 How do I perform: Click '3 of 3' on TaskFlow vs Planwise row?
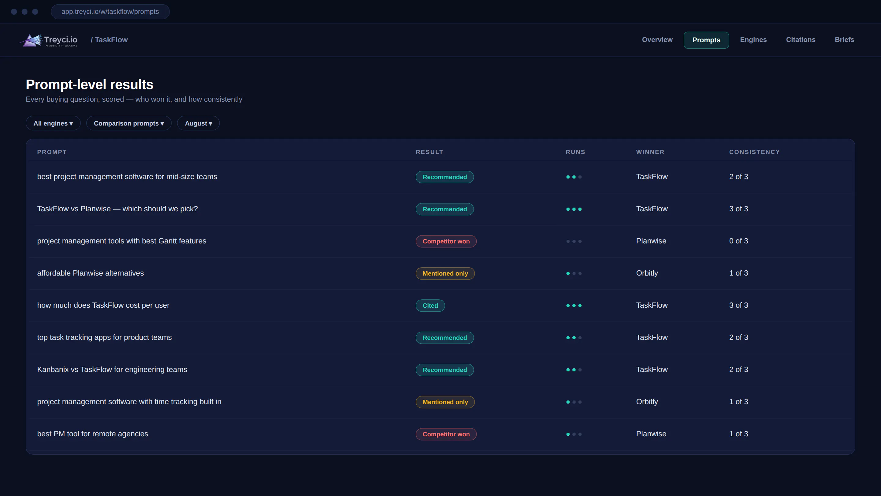coord(738,209)
